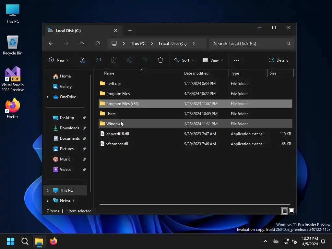Click the Cut scissors icon

click(x=83, y=60)
